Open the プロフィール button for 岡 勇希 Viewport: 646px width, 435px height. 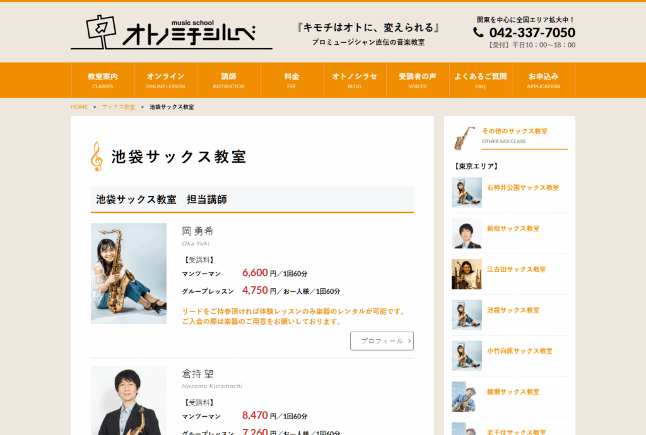[382, 340]
